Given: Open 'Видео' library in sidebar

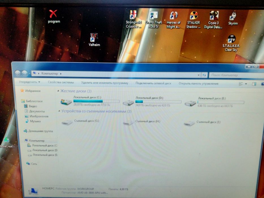Looking at the screenshot, I should coord(33,106).
